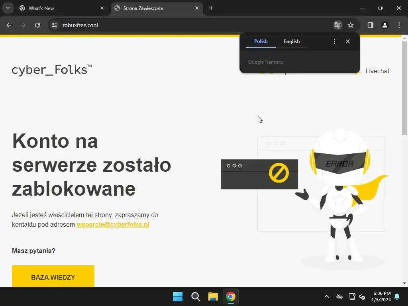Click the Google Translate icon in address bar
408x306 pixels.
[338, 25]
